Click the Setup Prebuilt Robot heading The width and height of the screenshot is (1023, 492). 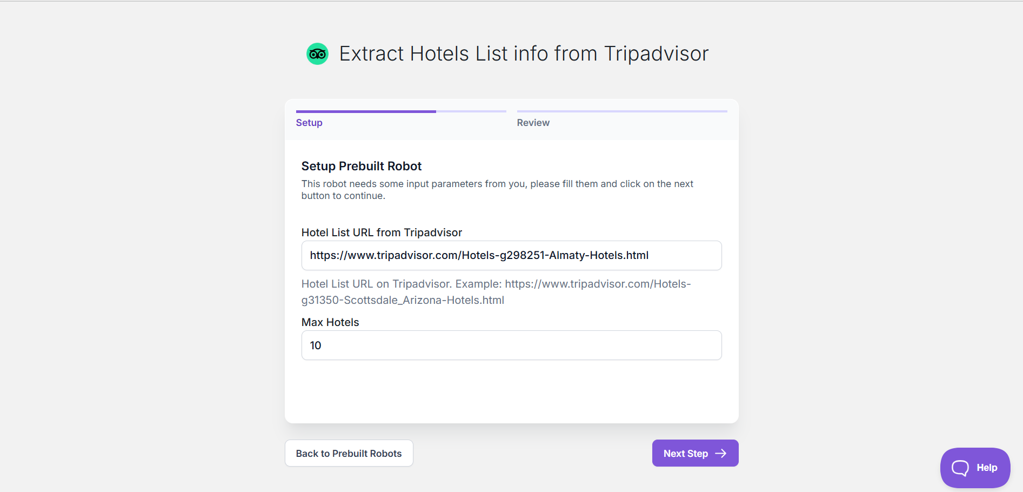361,166
